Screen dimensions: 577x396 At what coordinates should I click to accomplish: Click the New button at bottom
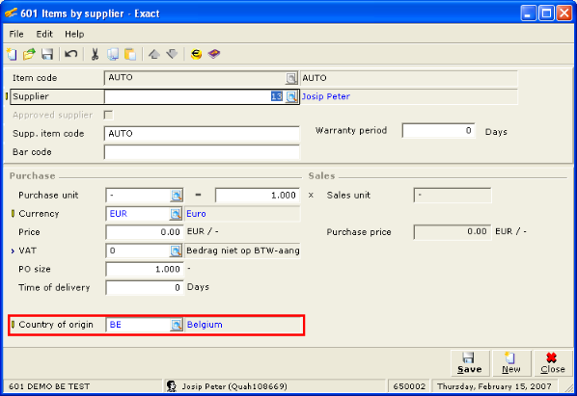(x=511, y=363)
